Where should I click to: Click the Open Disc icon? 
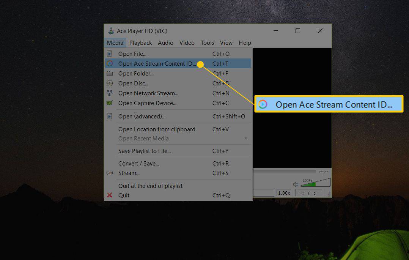pyautogui.click(x=110, y=83)
